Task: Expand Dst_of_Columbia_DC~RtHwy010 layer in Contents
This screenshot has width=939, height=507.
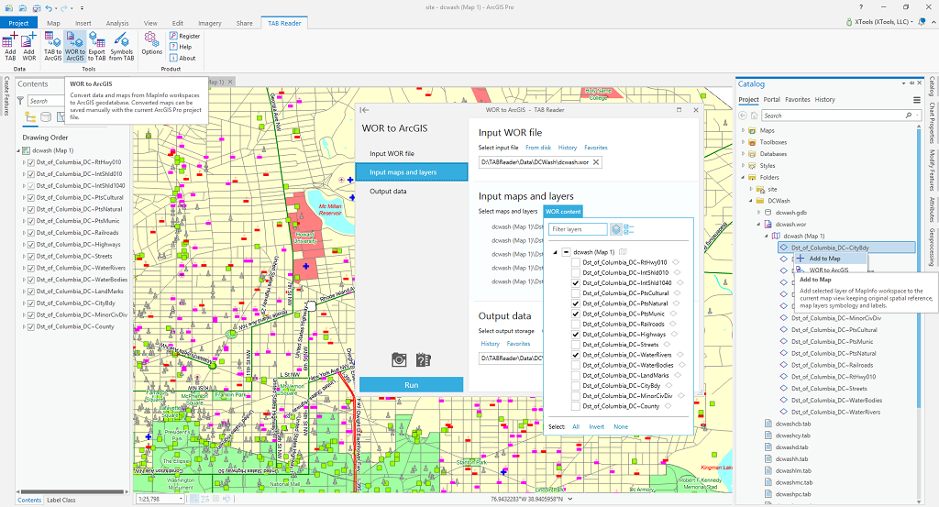Action: [x=24, y=162]
